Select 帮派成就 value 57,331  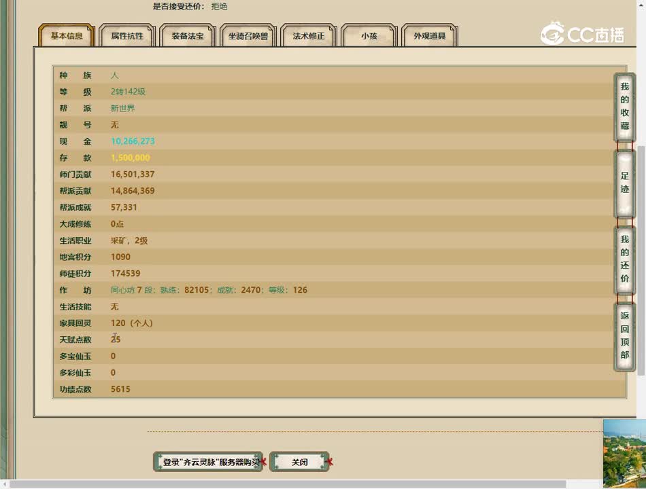pyautogui.click(x=124, y=207)
